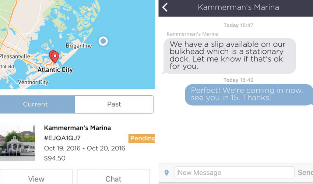Image resolution: width=313 pixels, height=184 pixels.
Task: Tap the blue current-location dot
Action: (x=103, y=41)
